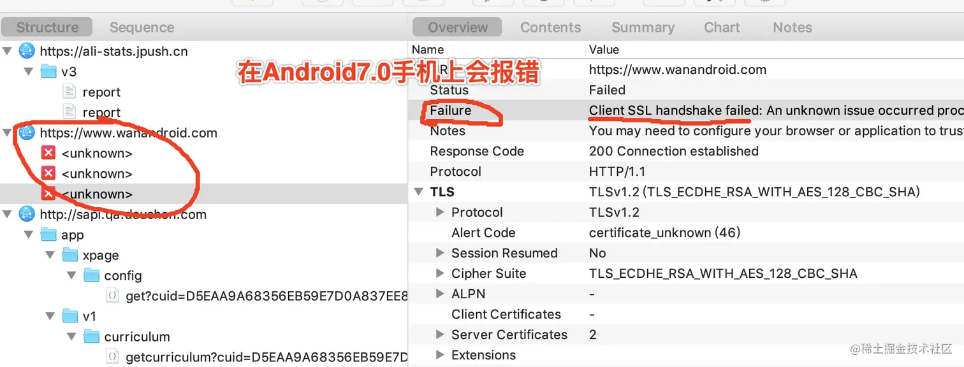The height and width of the screenshot is (367, 964).
Task: Switch to the Chart tab
Action: (x=721, y=27)
